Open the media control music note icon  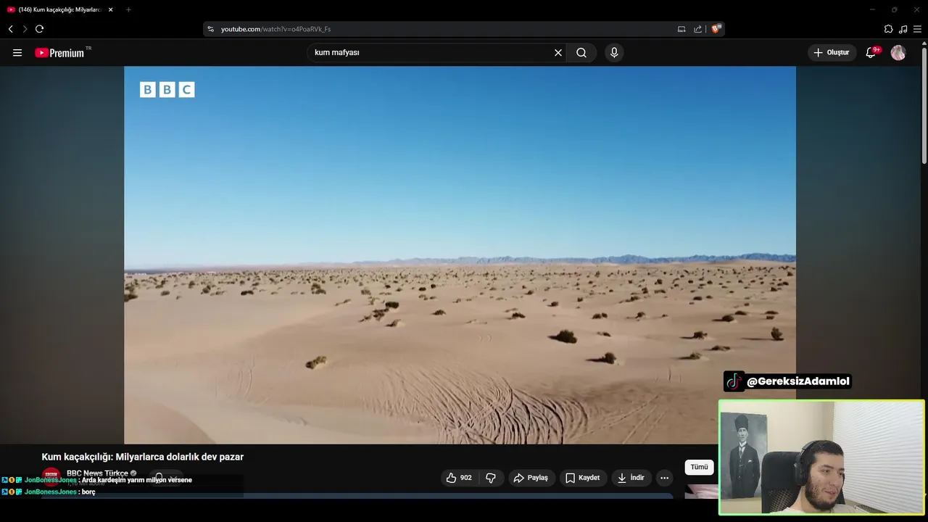pyautogui.click(x=903, y=29)
